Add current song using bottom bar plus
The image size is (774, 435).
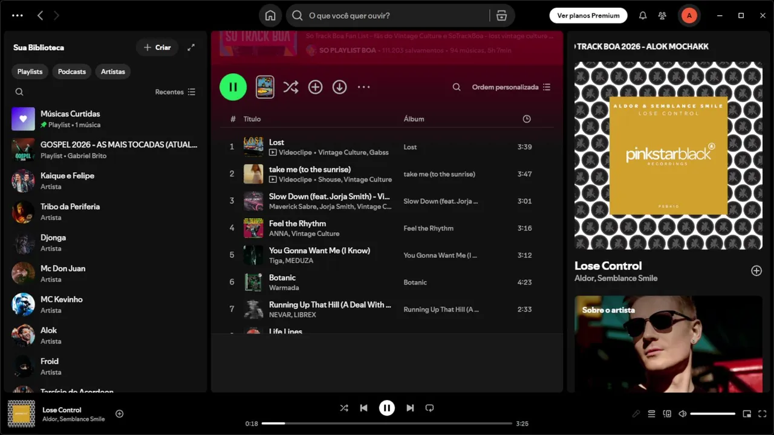(x=119, y=414)
